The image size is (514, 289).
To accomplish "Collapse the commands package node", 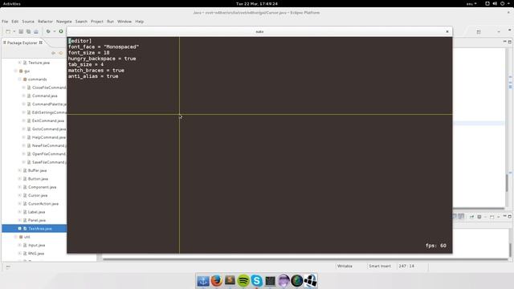I will [x=19, y=79].
